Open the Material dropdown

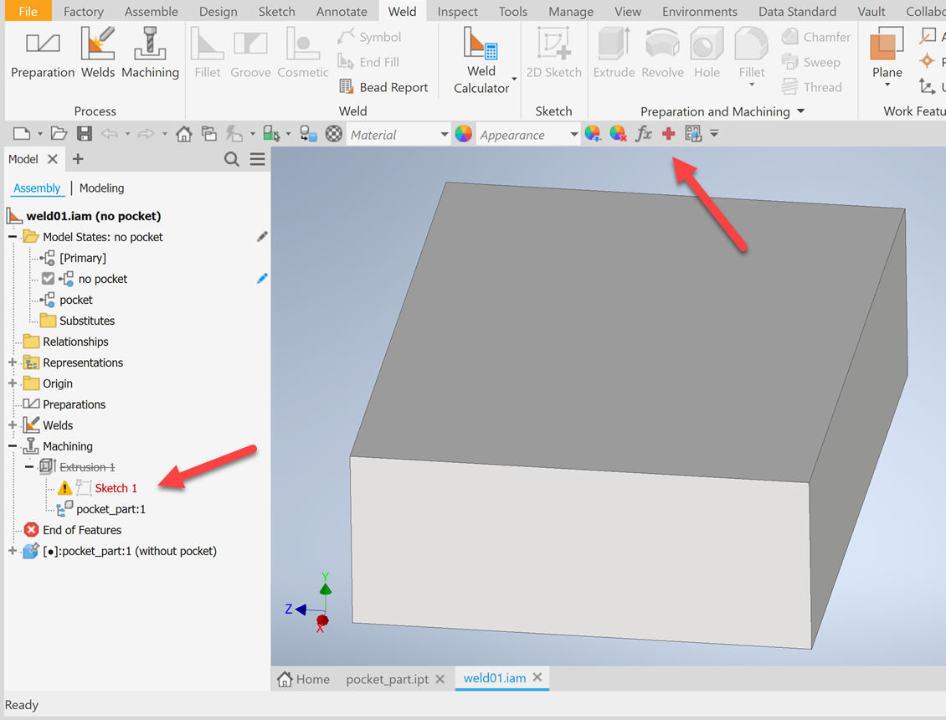445,134
